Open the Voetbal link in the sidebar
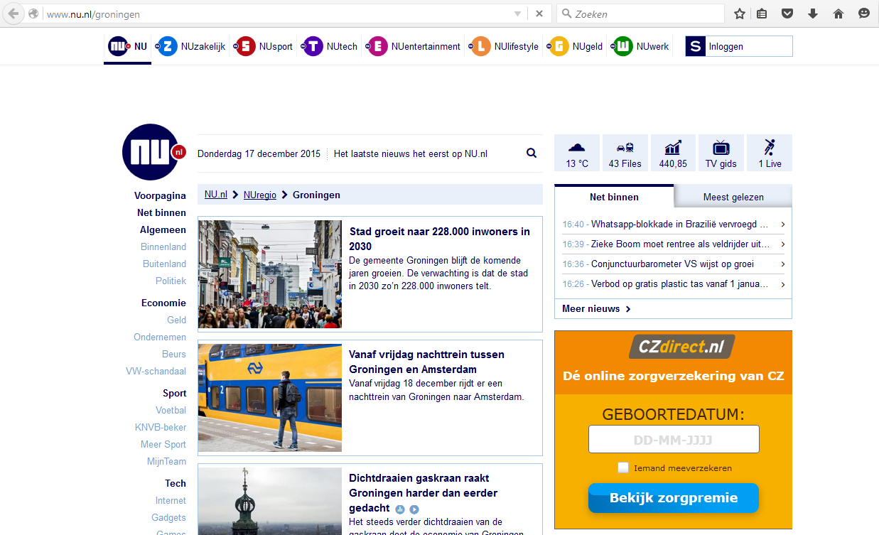Screen dimensions: 879x535 171,410
